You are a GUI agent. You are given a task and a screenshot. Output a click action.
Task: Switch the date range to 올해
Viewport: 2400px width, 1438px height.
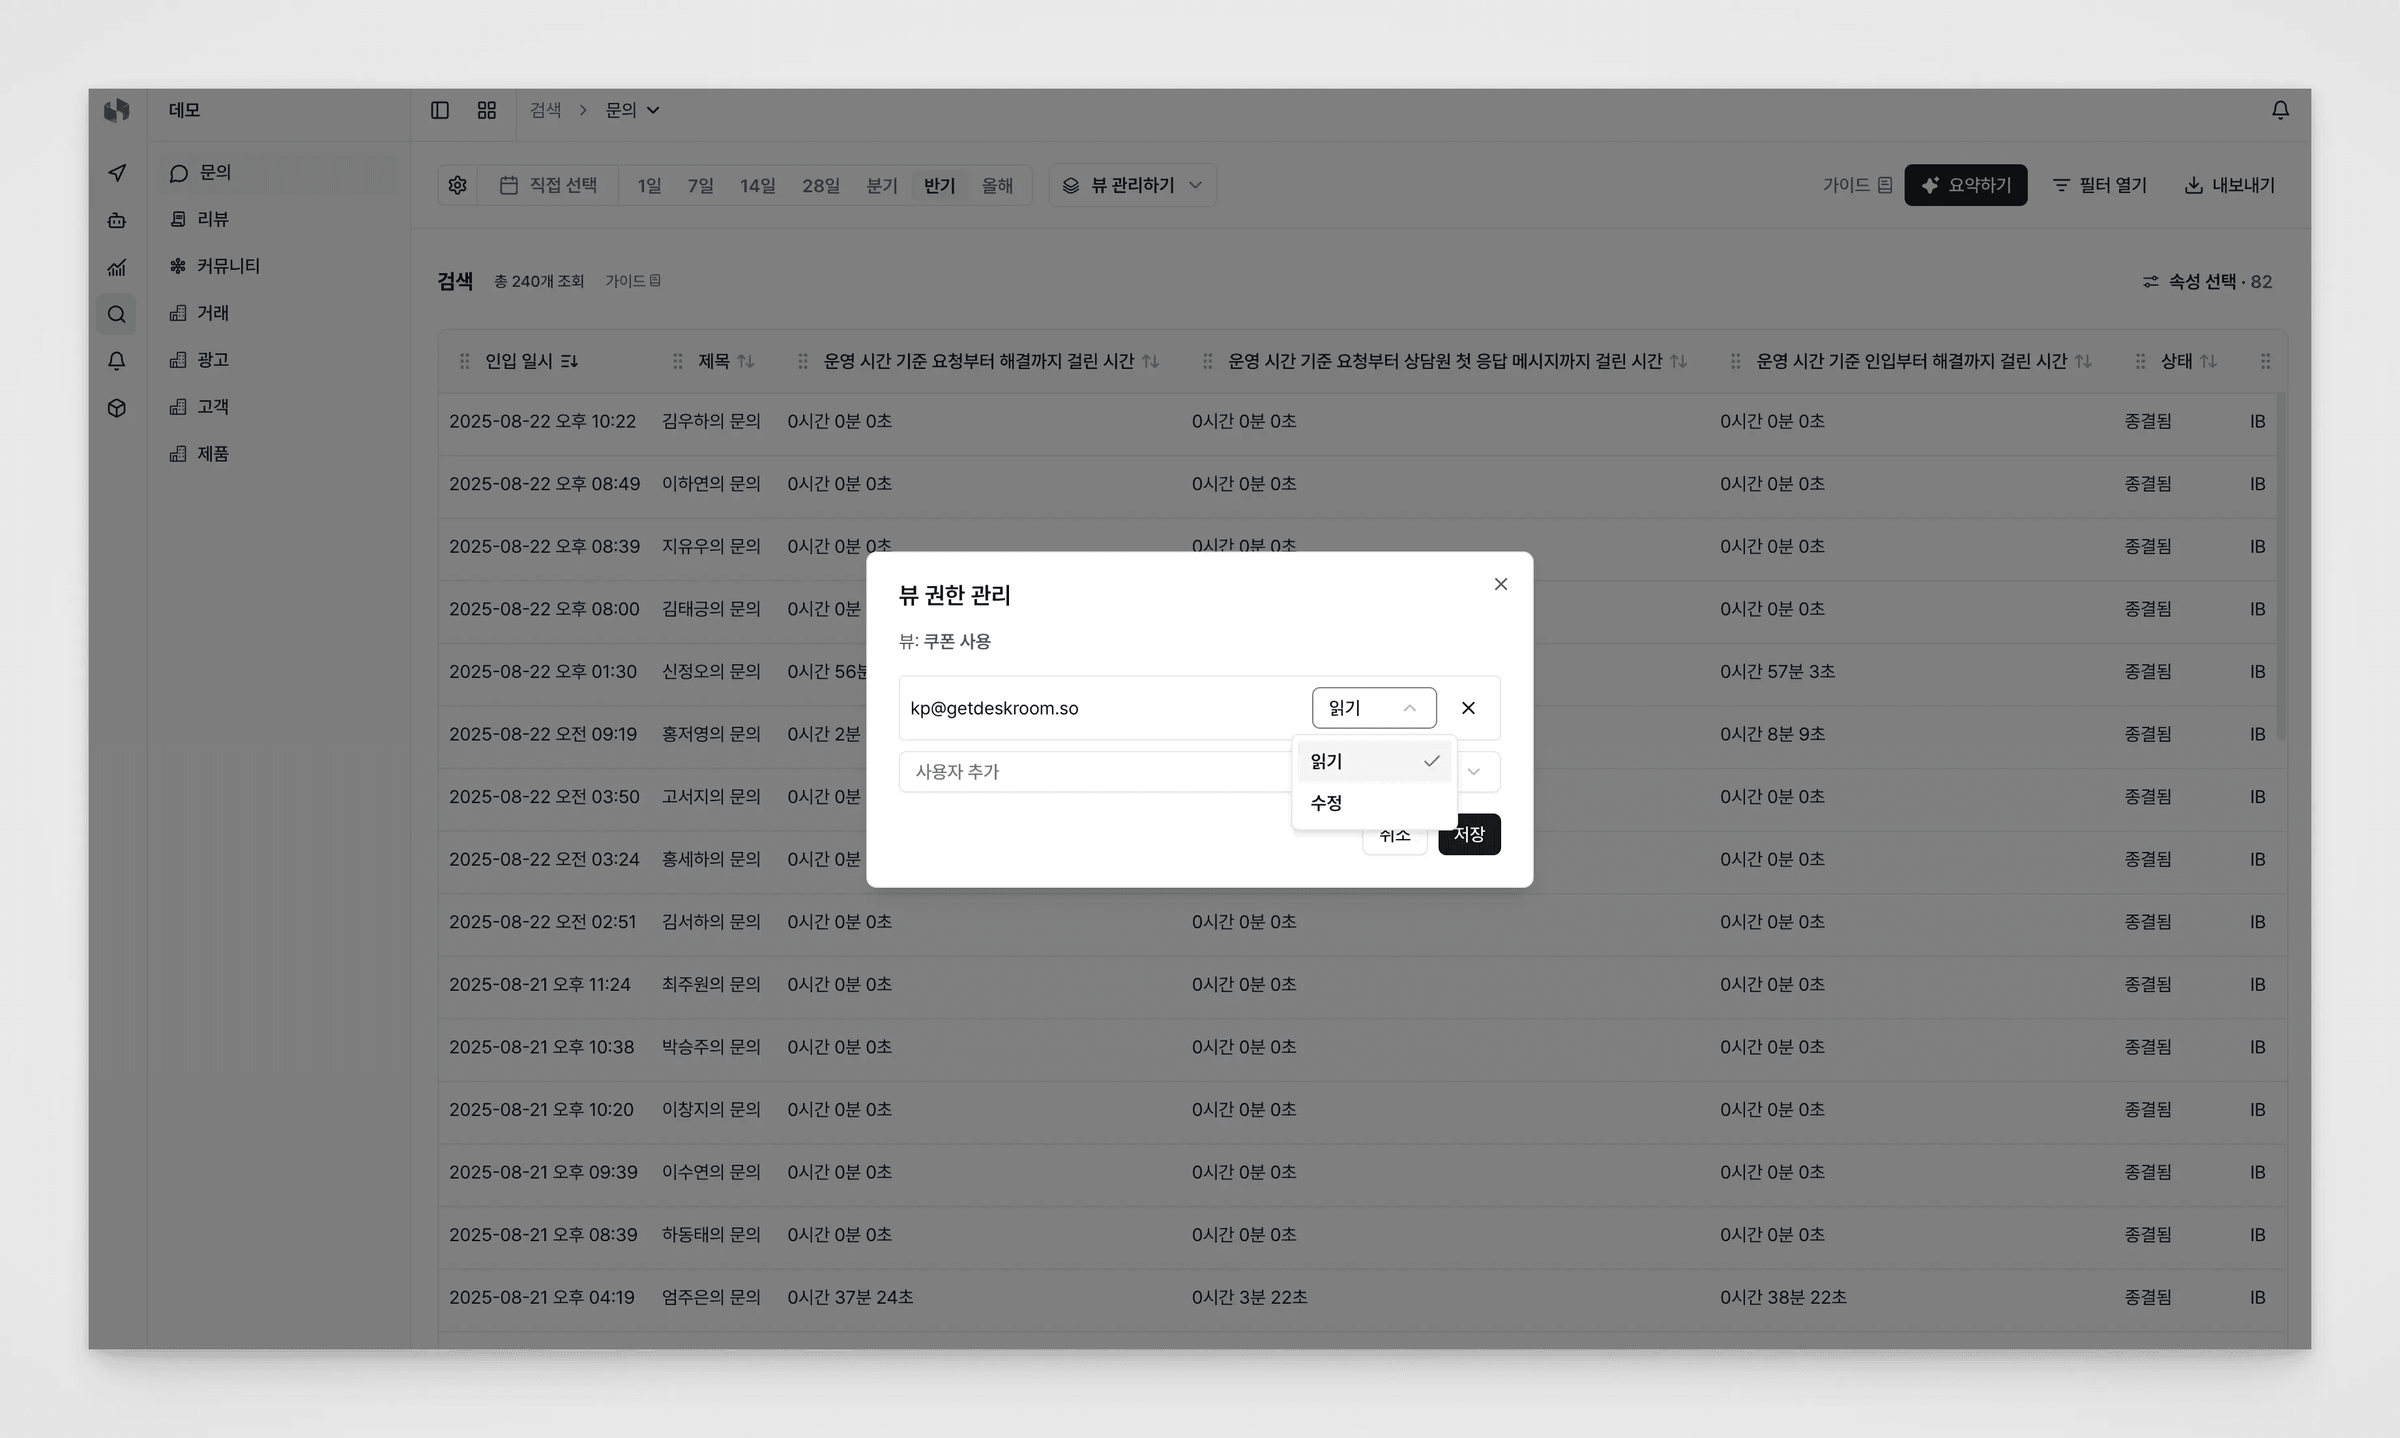tap(998, 184)
